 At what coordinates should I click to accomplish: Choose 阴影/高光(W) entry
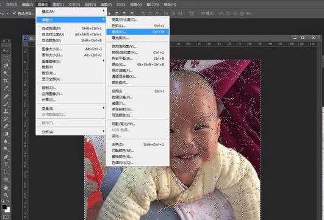click(138, 124)
